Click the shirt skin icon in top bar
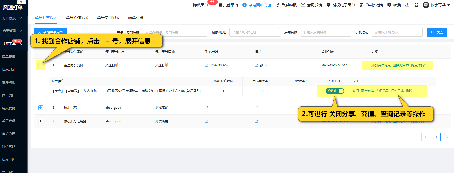 pyautogui.click(x=416, y=5)
